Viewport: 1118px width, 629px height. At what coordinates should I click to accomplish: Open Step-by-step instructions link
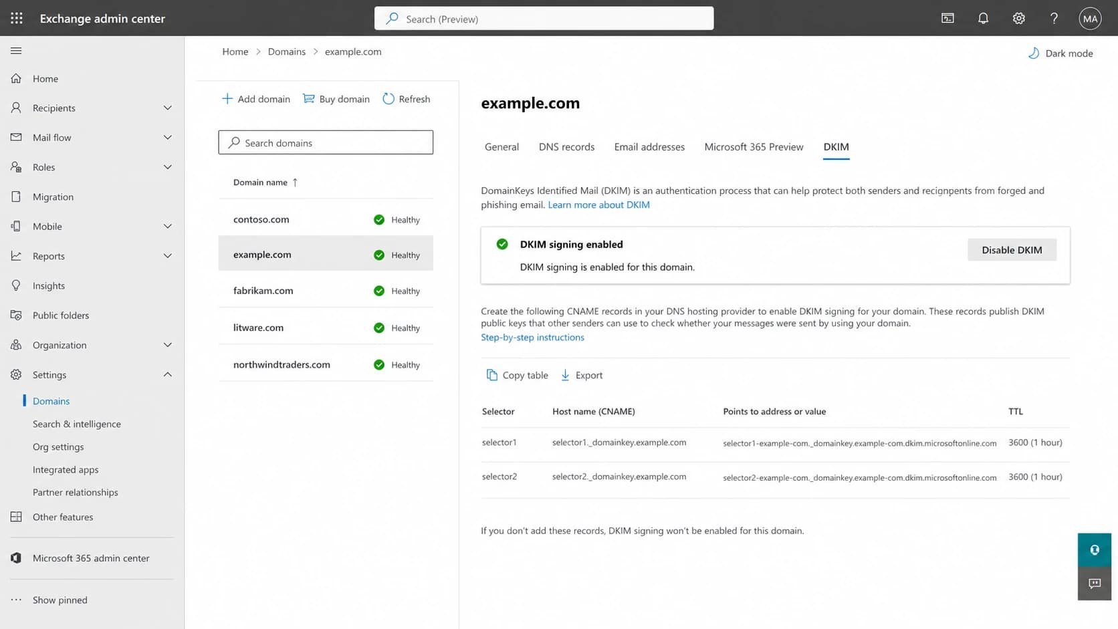[x=532, y=338]
